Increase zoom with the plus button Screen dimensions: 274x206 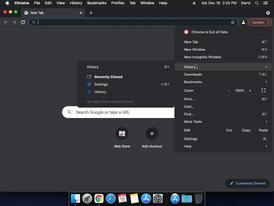coord(250,91)
